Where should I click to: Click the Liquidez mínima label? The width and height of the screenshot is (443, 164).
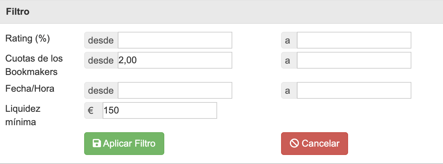(23, 115)
